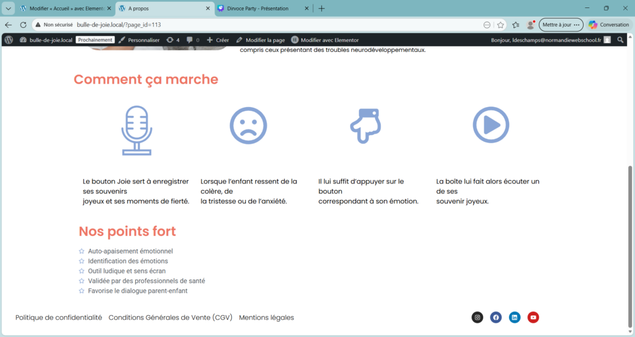Reload the page
This screenshot has height=337, width=635.
click(x=23, y=25)
